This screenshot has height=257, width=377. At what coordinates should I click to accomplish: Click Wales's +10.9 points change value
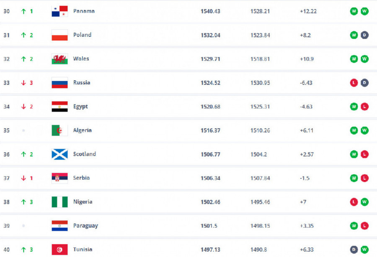(x=308, y=59)
